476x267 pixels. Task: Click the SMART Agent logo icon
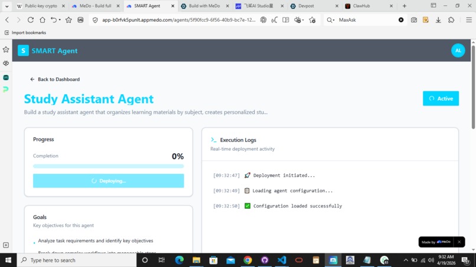(x=23, y=51)
